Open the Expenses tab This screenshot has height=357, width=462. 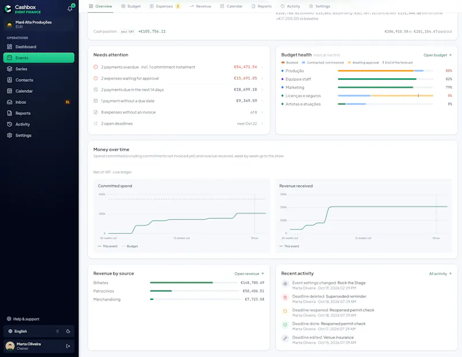click(x=165, y=6)
